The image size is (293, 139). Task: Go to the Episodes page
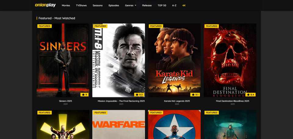pyautogui.click(x=114, y=5)
